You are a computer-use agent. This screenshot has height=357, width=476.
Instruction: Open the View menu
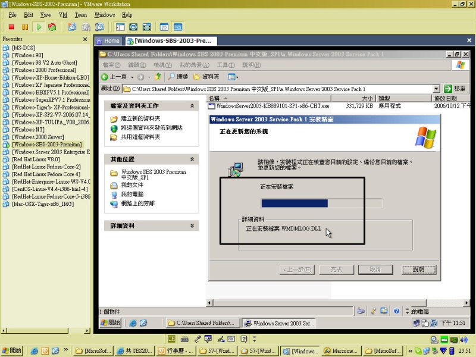46,15
